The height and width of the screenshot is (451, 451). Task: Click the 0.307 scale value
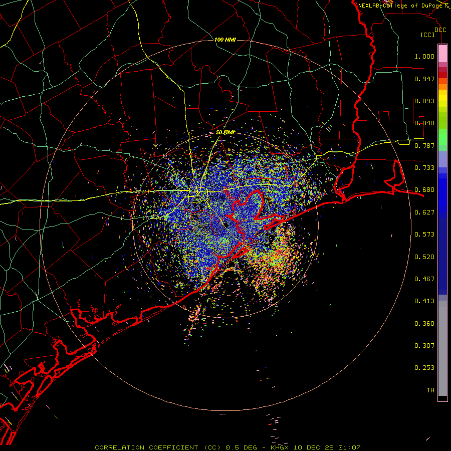coord(424,346)
